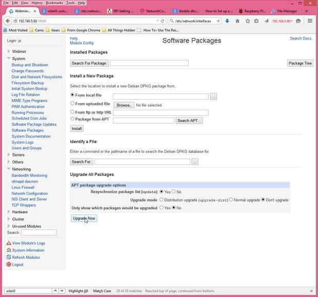The width and height of the screenshot is (318, 297).
Task: Set Resynchronize package list to No
Action: (174, 191)
